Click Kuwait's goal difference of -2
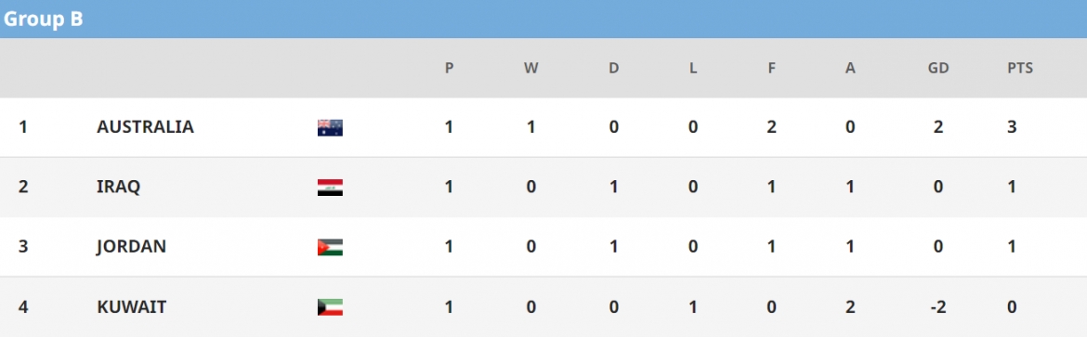Viewport: 1087px width, 337px height. coord(938,307)
